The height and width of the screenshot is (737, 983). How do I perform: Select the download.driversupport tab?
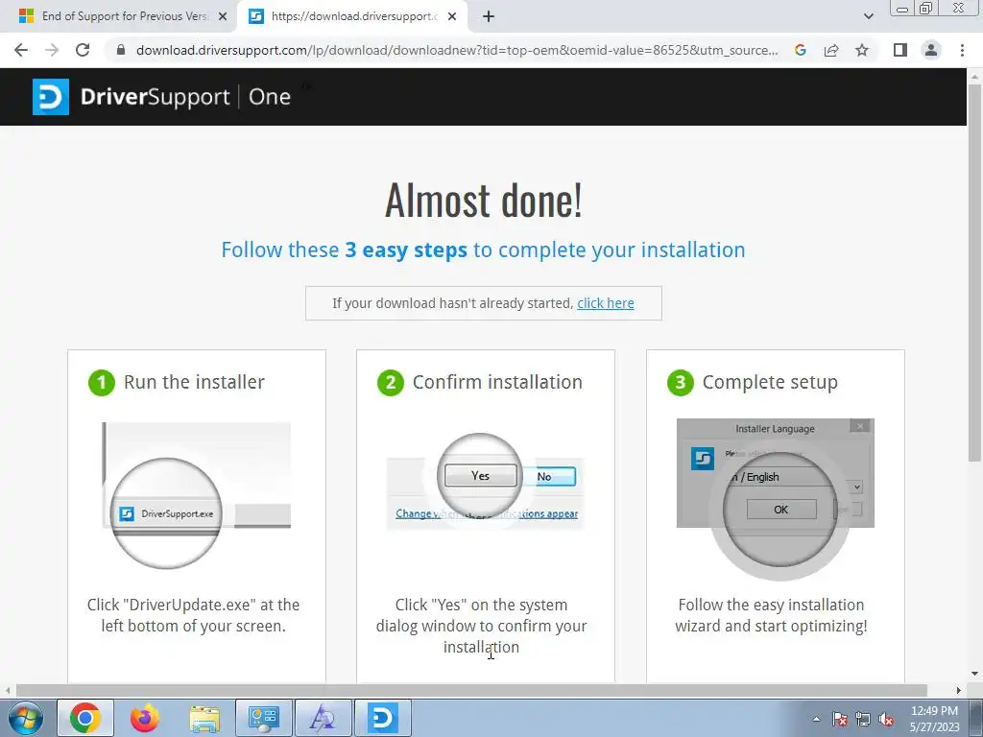353,16
